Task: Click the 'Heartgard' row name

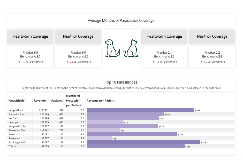Action: [14, 122]
